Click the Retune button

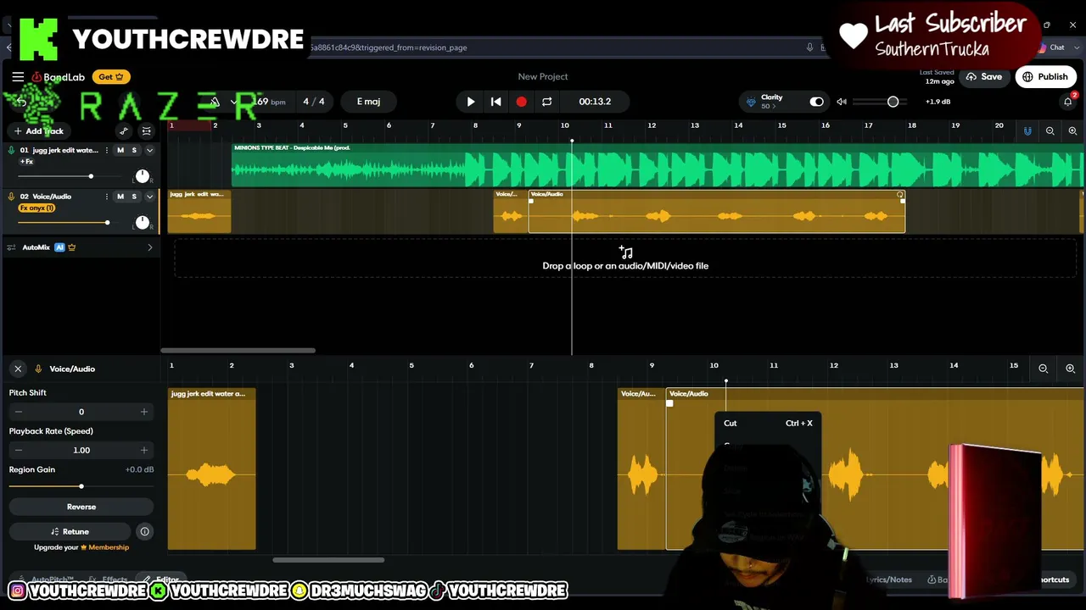coord(70,532)
